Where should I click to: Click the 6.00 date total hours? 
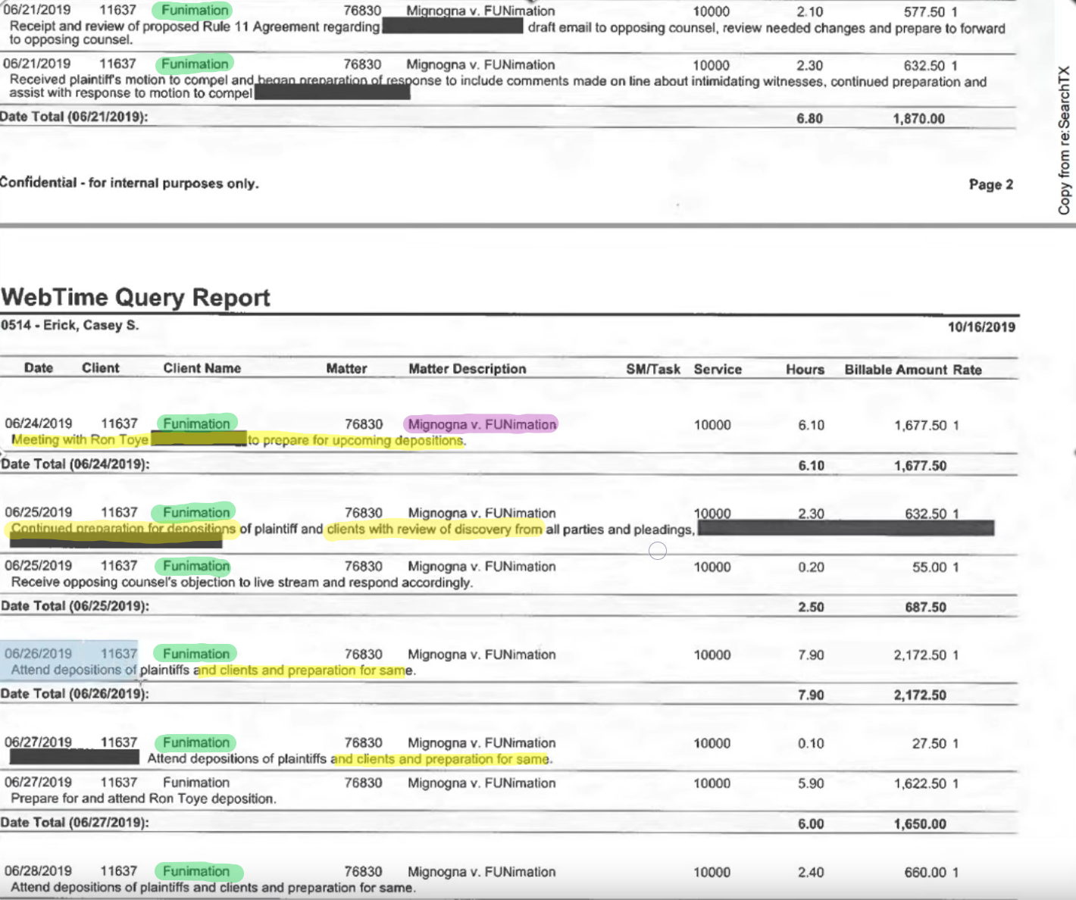[811, 823]
